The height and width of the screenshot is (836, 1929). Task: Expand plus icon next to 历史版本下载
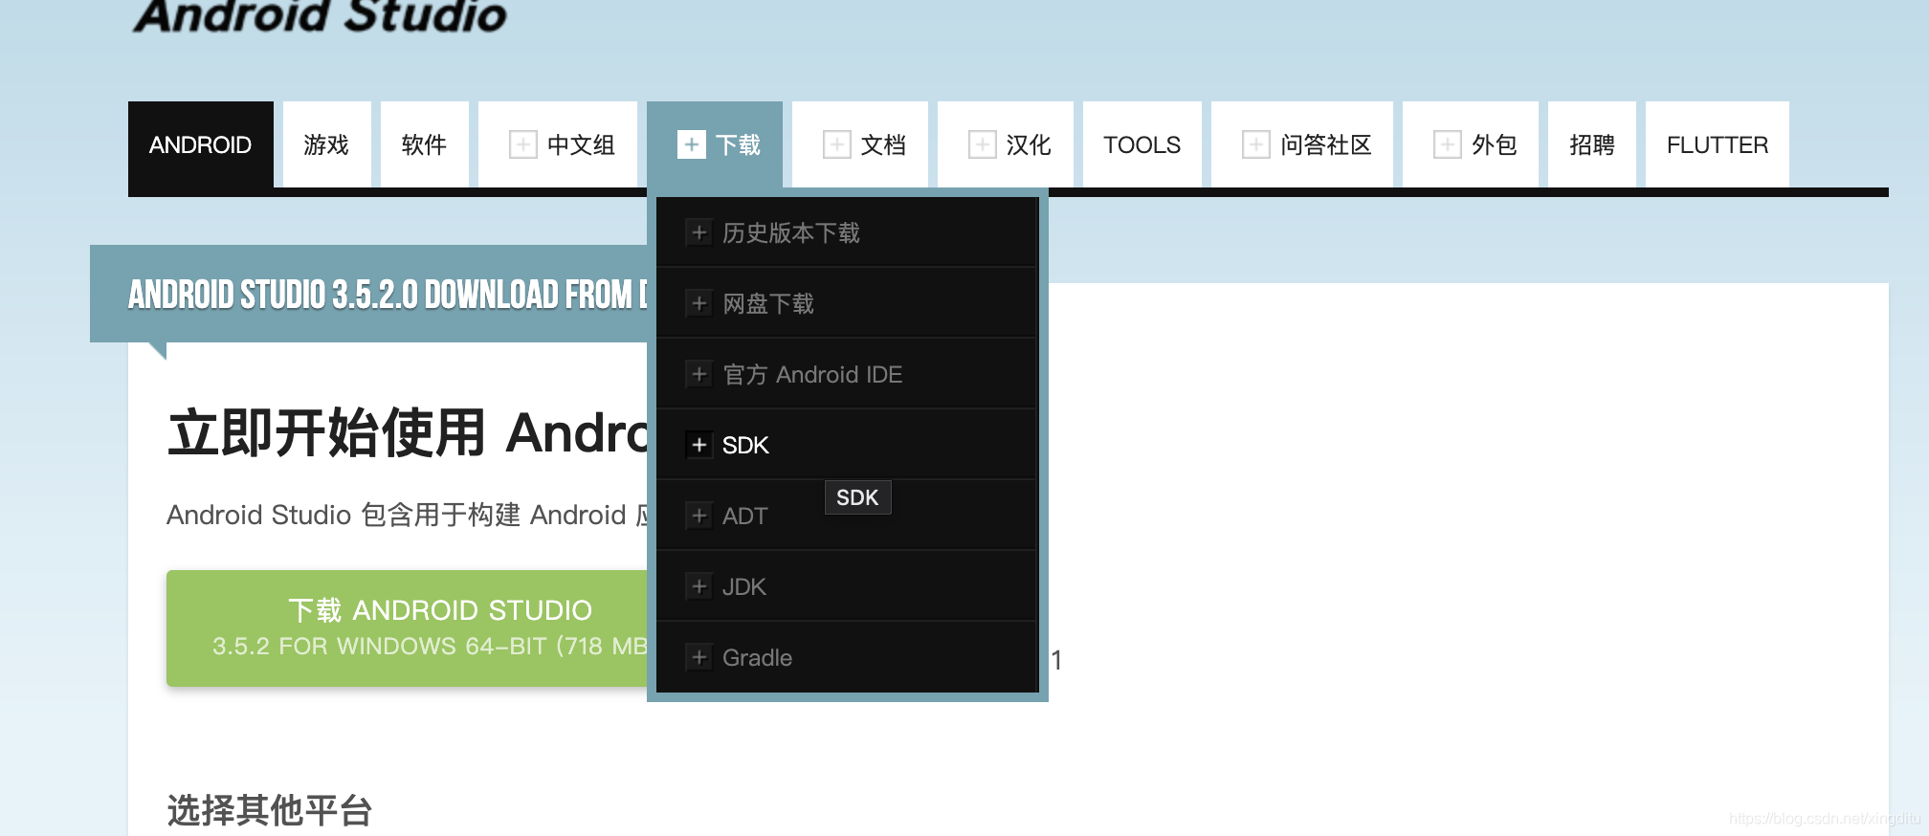click(x=699, y=232)
